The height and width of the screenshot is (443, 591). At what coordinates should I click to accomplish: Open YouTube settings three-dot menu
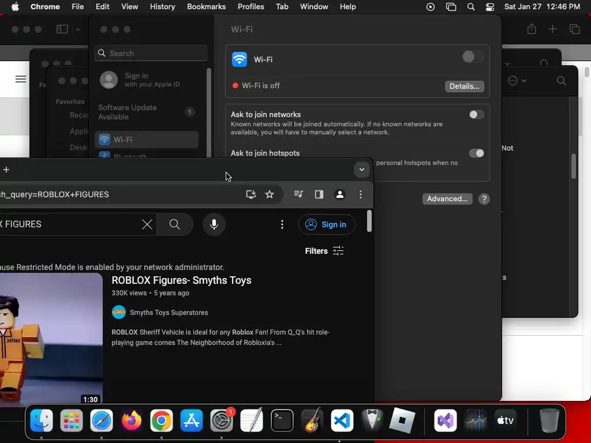pos(282,224)
